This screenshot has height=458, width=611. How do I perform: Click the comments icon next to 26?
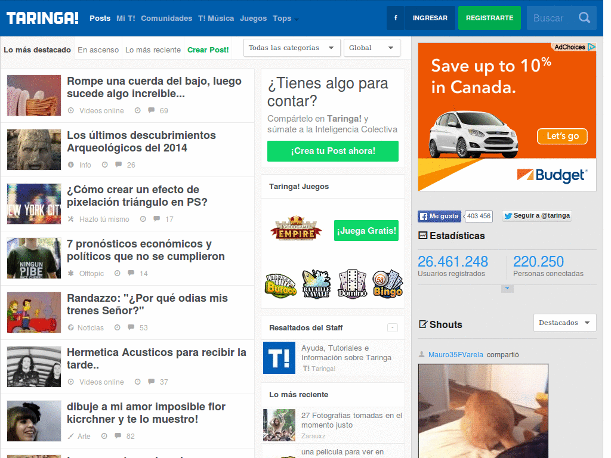coord(119,165)
